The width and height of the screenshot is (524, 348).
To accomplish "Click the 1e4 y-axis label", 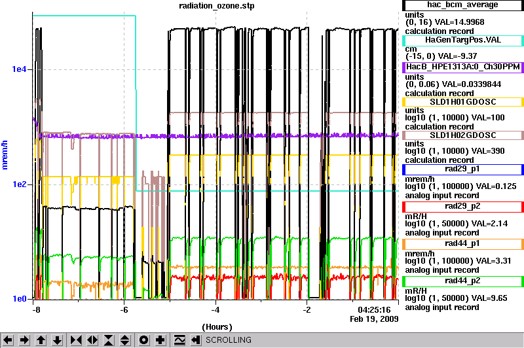I will pos(19,69).
